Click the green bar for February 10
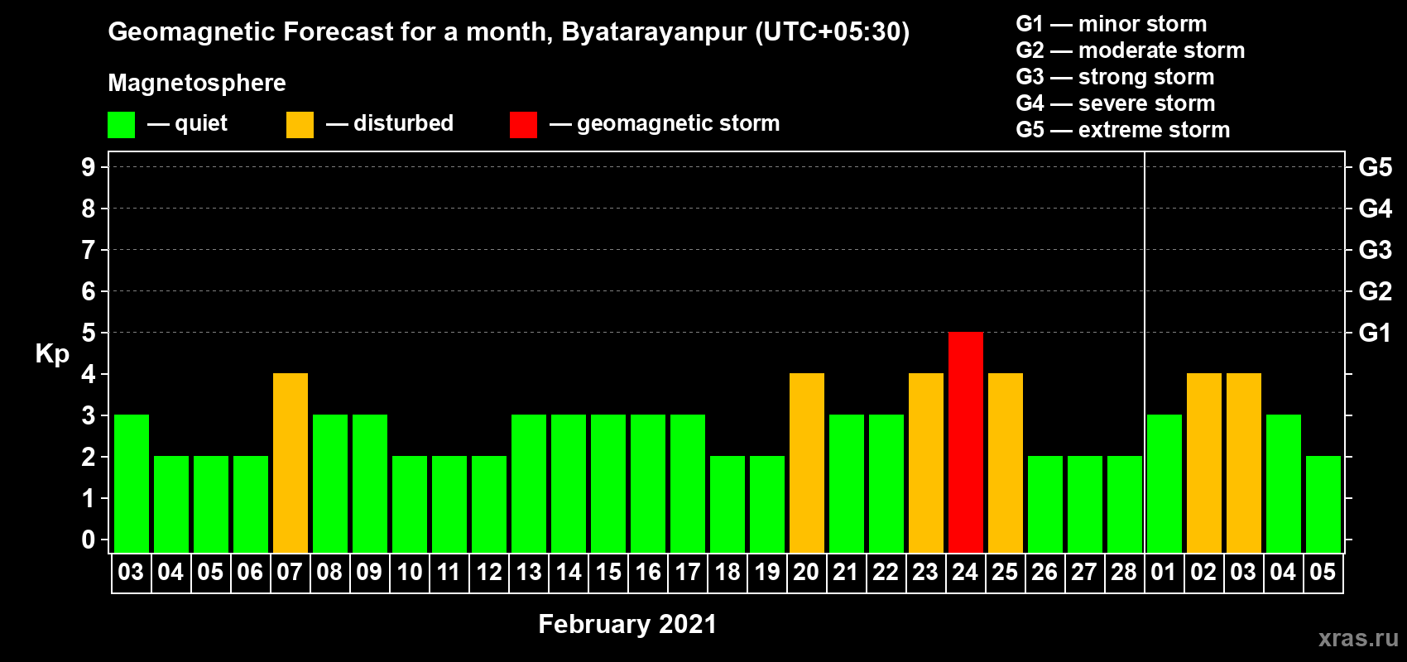The width and height of the screenshot is (1407, 662). [x=410, y=504]
